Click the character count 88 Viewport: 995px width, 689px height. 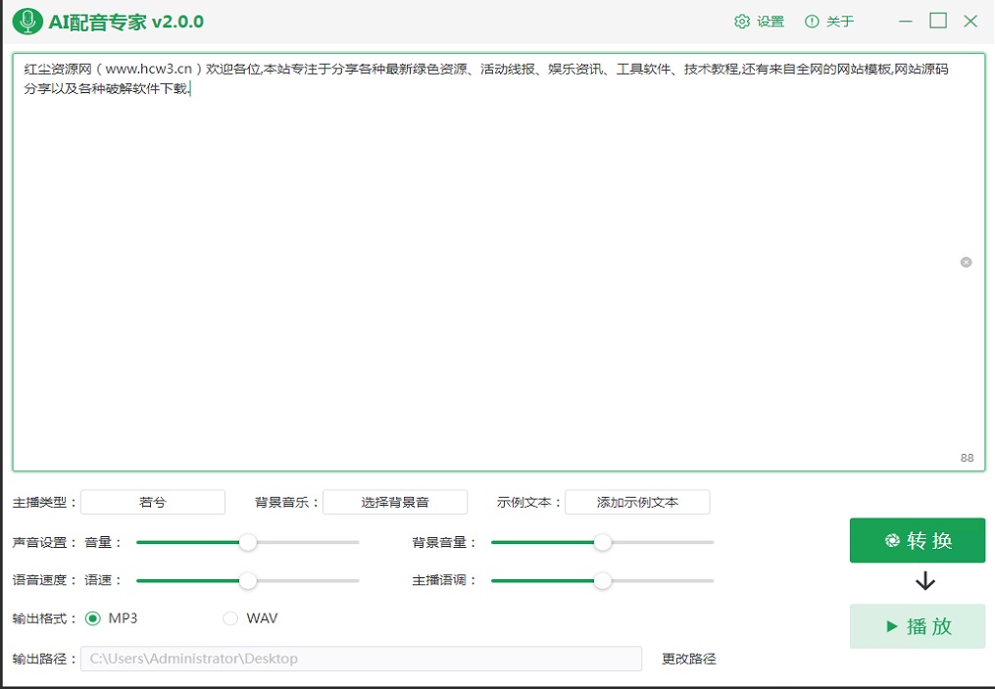[967, 458]
